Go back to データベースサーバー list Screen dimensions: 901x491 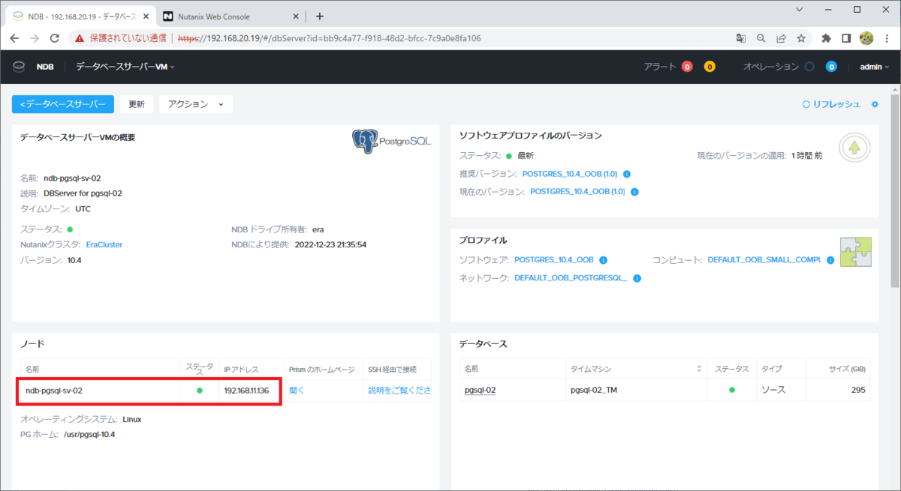63,104
